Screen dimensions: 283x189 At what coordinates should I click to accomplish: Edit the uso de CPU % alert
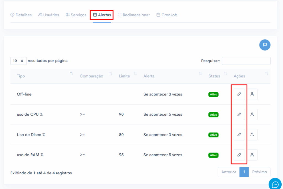(x=239, y=115)
